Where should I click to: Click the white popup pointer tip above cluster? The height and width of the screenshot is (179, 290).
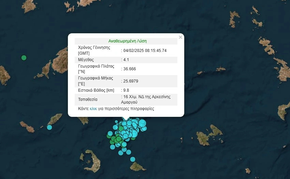point(126,119)
